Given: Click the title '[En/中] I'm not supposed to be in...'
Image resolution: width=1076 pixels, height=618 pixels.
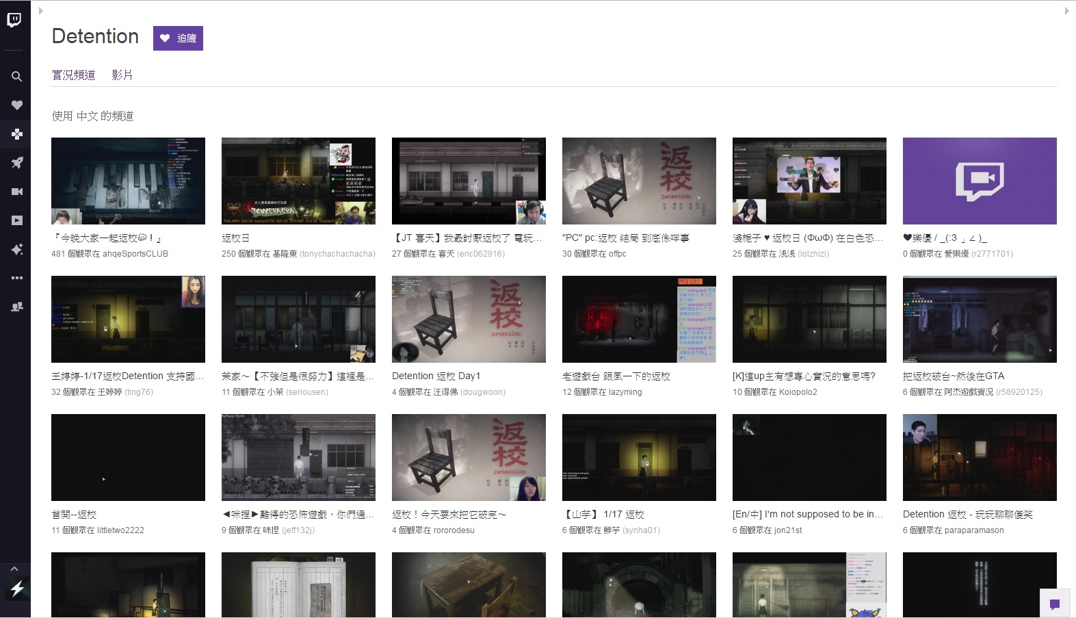Looking at the screenshot, I should (808, 515).
